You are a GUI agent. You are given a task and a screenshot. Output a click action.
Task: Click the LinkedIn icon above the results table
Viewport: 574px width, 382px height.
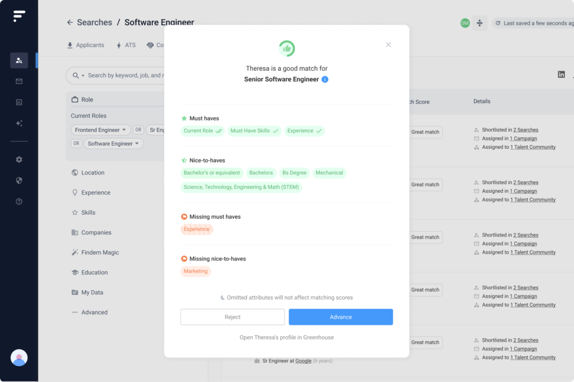561,73
